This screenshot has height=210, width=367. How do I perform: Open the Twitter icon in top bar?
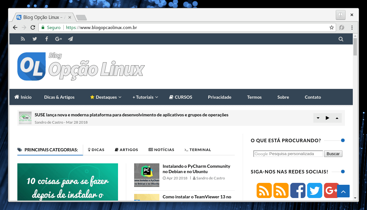(35, 39)
